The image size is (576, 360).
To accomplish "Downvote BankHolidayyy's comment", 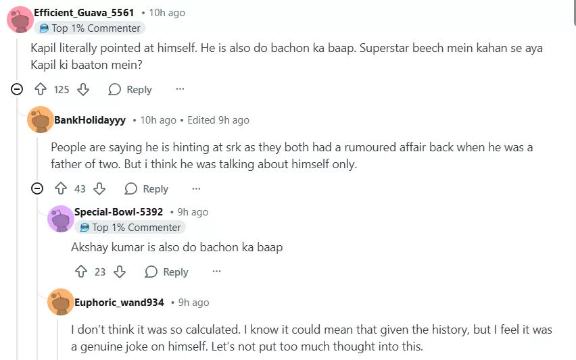I will point(99,188).
